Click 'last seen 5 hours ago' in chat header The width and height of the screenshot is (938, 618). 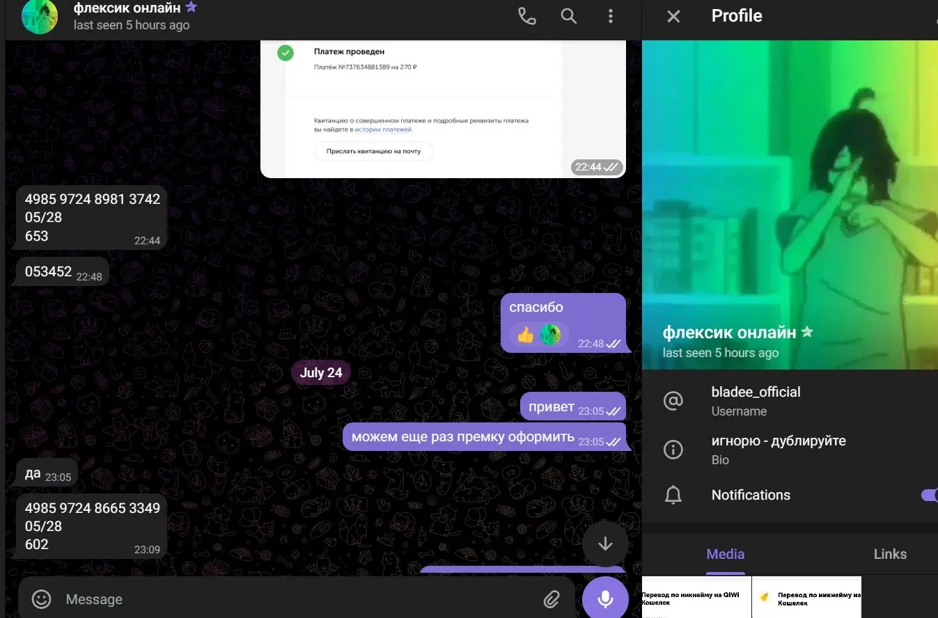pyautogui.click(x=132, y=25)
